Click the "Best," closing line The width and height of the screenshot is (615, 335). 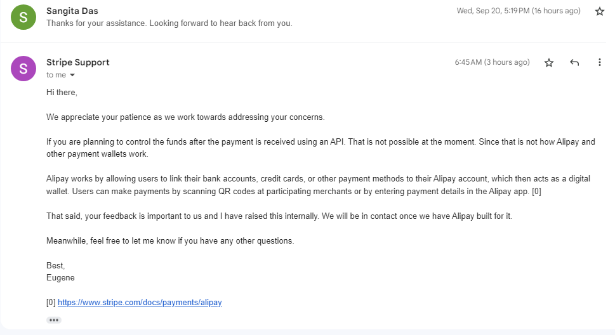tap(55, 266)
